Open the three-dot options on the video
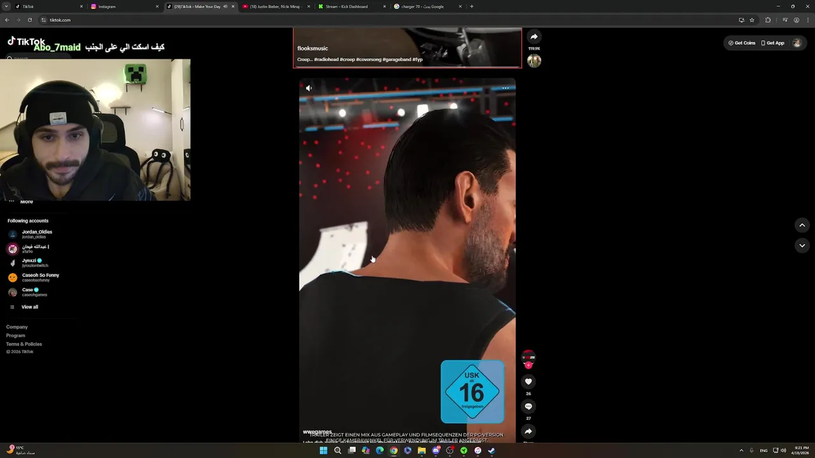The width and height of the screenshot is (815, 458). [505, 88]
